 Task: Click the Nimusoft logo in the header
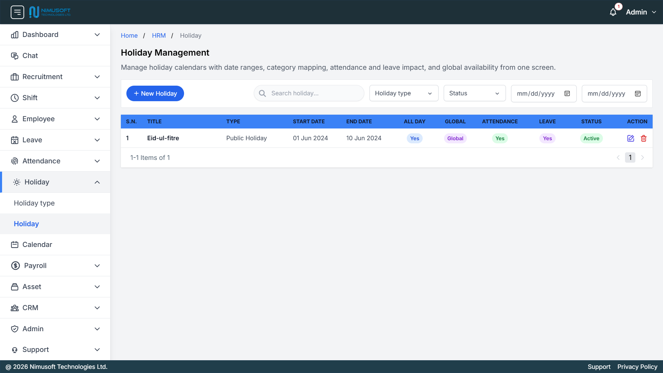point(50,12)
